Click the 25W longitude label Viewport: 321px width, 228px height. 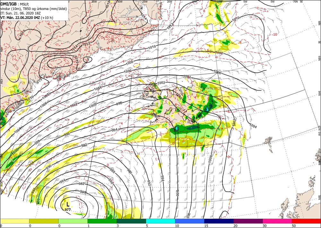[x=145, y=2]
